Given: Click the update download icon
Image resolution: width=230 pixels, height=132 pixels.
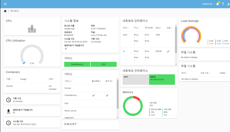Looking at the screenshot, I should pyautogui.click(x=8, y=111).
